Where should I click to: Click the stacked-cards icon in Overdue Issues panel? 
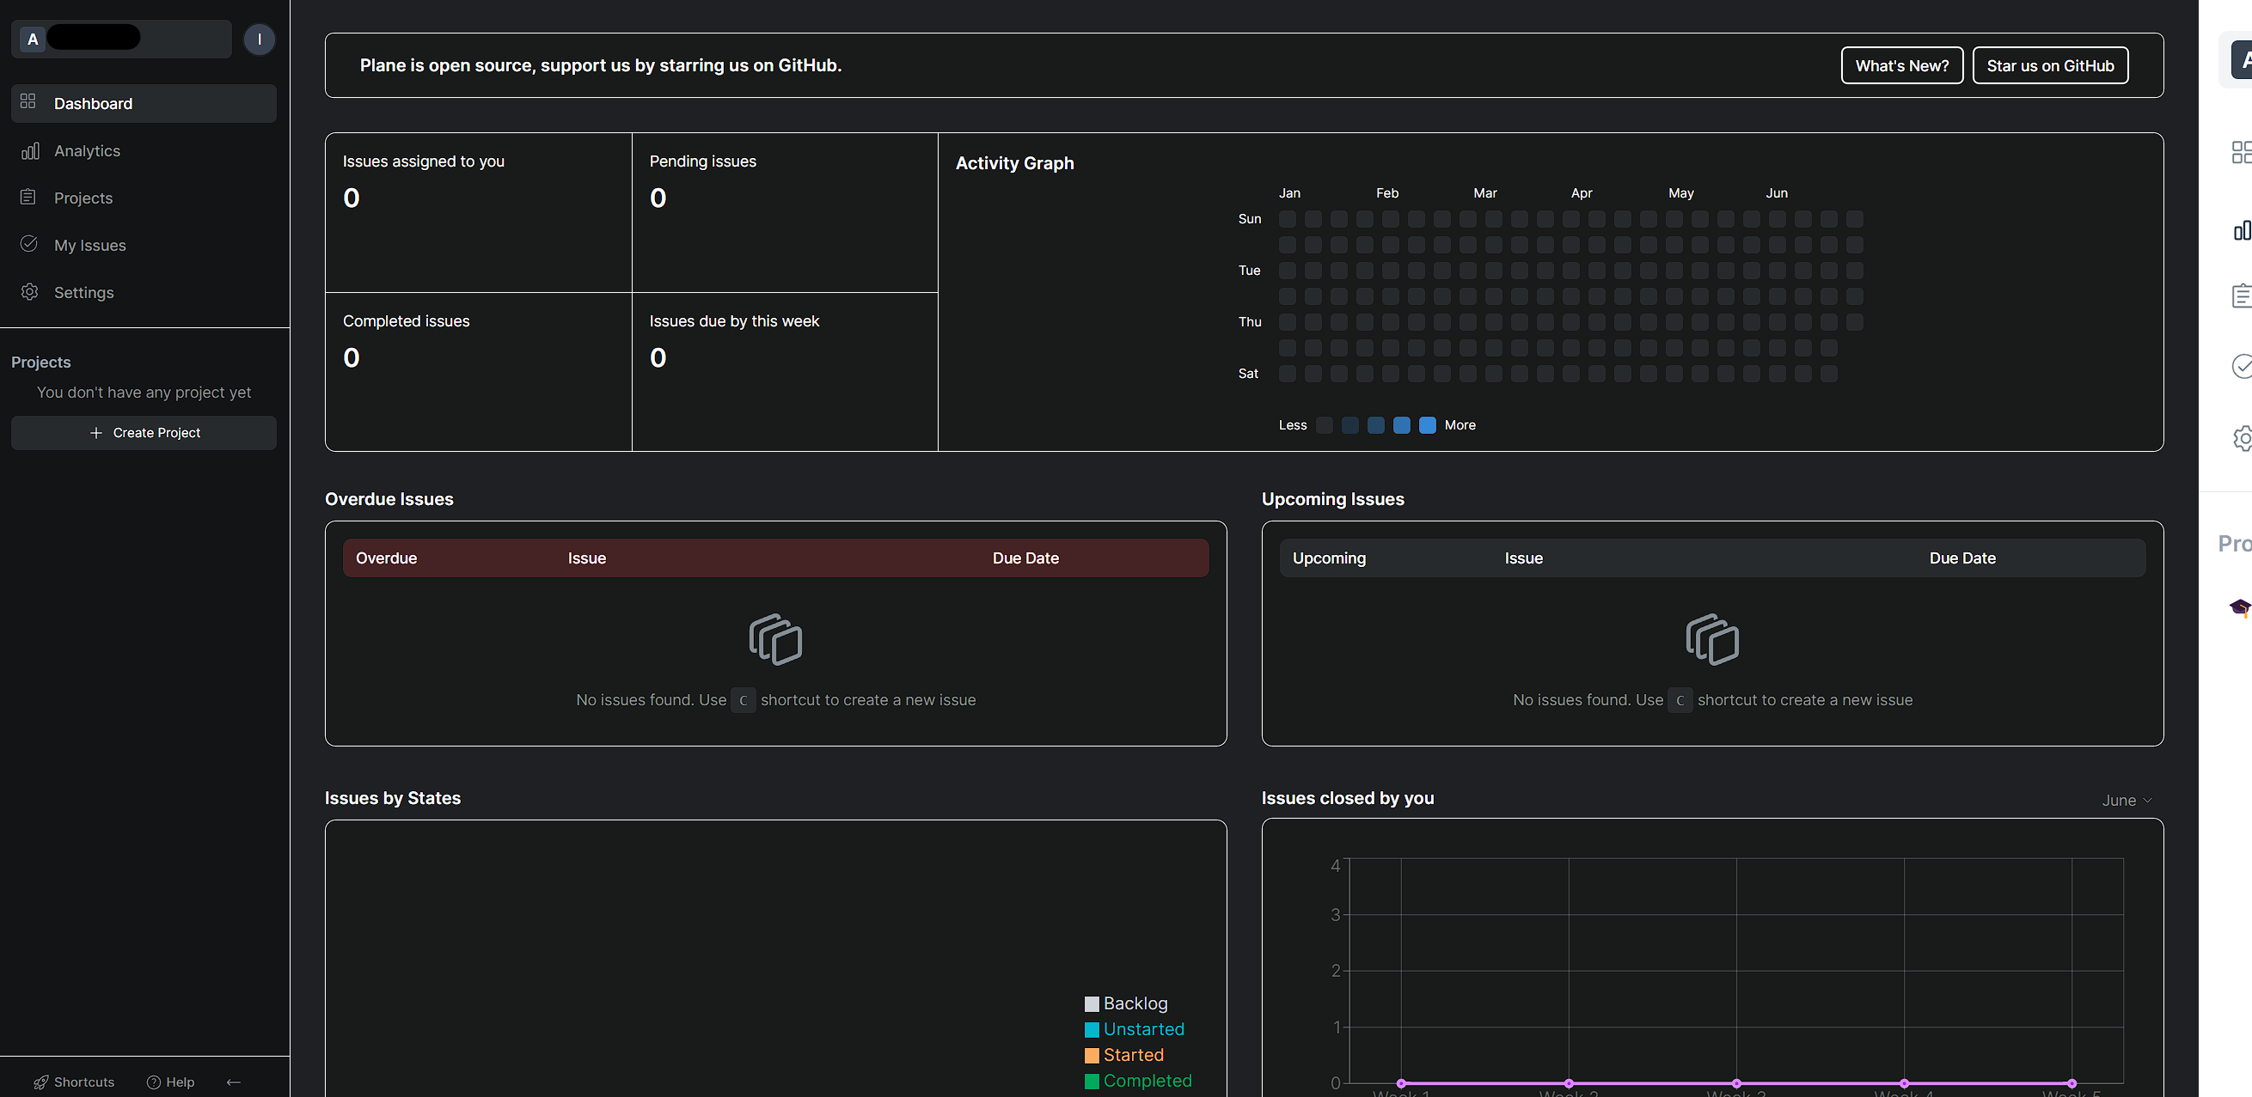point(775,639)
